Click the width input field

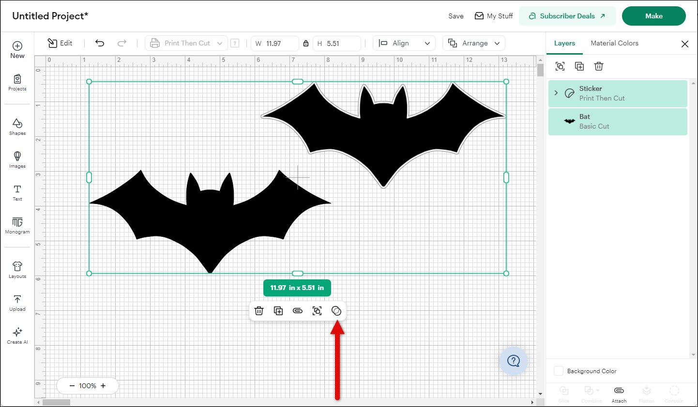280,44
